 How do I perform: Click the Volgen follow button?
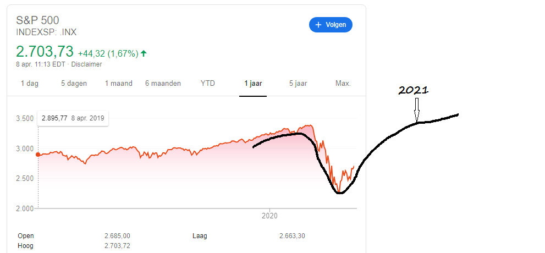point(331,25)
